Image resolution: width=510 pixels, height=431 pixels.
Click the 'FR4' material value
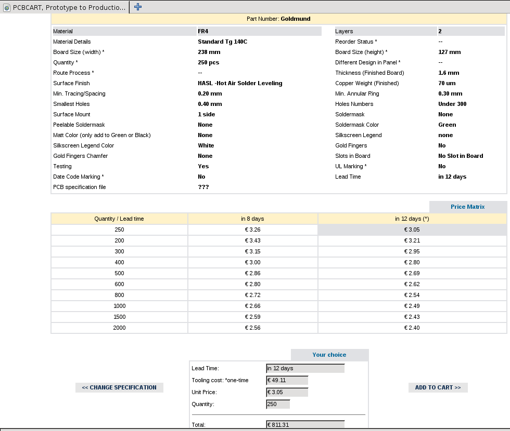pos(203,31)
